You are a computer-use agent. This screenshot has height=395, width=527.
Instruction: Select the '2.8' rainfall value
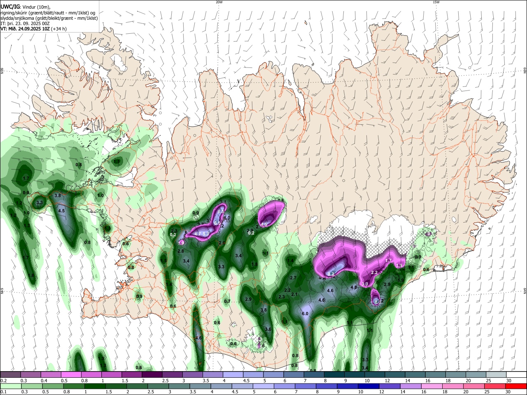pyautogui.click(x=180, y=251)
